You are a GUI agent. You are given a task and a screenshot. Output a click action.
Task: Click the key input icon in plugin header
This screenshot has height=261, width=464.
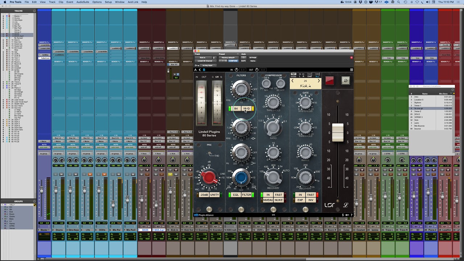click(x=197, y=66)
